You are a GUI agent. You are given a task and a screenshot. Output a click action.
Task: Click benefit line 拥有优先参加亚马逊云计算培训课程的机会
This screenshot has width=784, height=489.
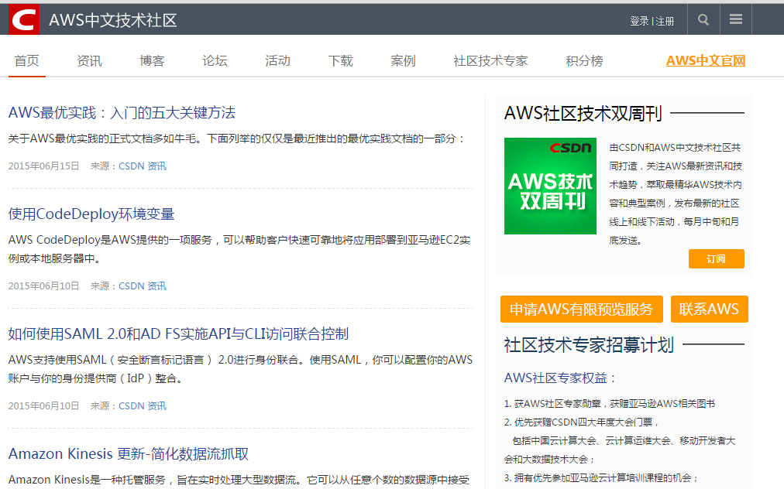[x=603, y=478]
